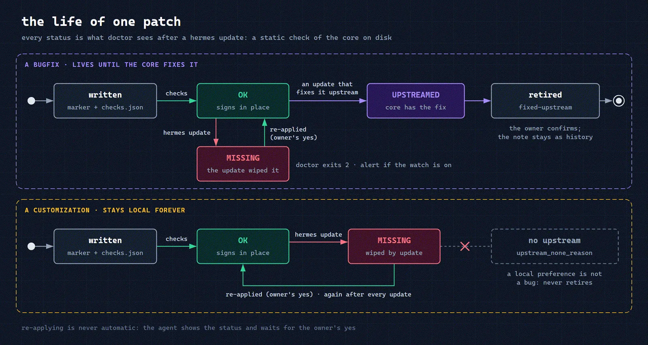This screenshot has width=648, height=345.
Task: Select the customization 'OK signs in place' box
Action: [243, 246]
